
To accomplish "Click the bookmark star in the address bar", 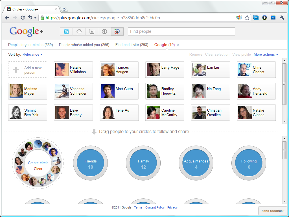I will (x=247, y=18).
